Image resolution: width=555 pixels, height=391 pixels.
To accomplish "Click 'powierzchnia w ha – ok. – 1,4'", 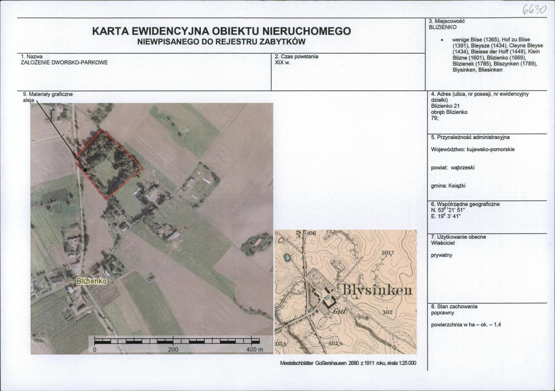I will coord(466,325).
